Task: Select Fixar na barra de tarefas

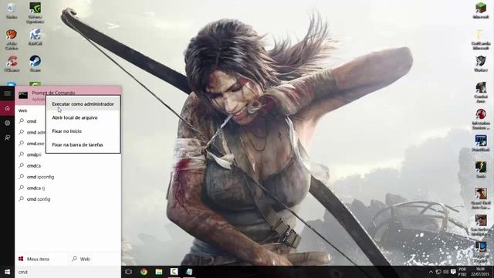Action: pos(77,144)
